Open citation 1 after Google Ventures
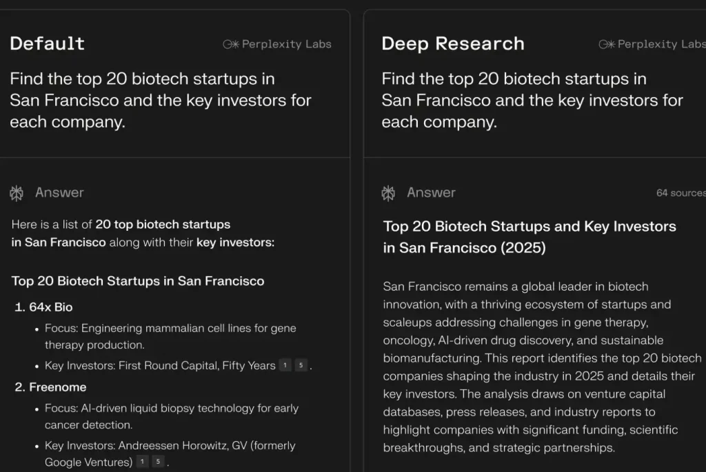 click(141, 462)
